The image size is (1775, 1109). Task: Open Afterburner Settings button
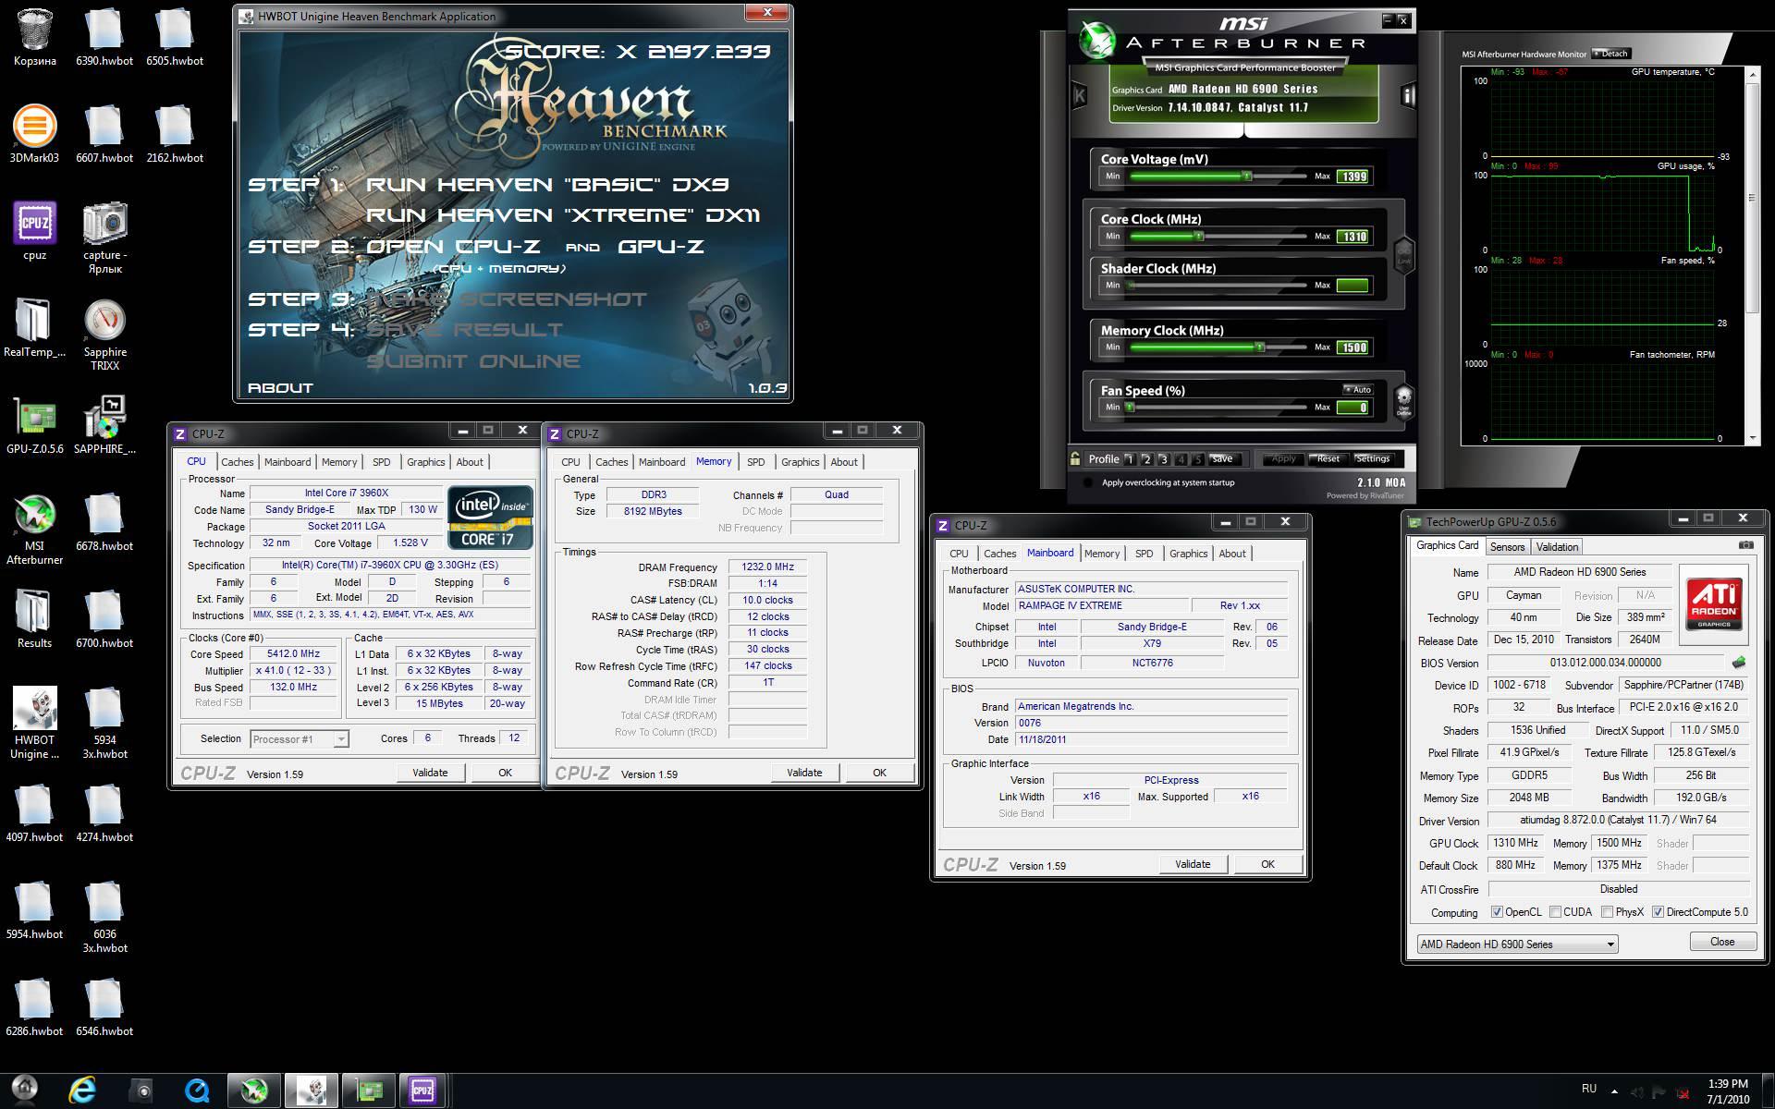1373,458
